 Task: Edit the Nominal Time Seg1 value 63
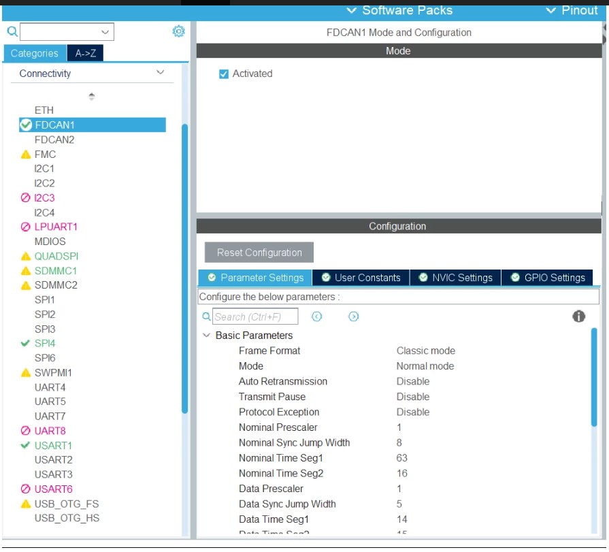click(x=401, y=458)
